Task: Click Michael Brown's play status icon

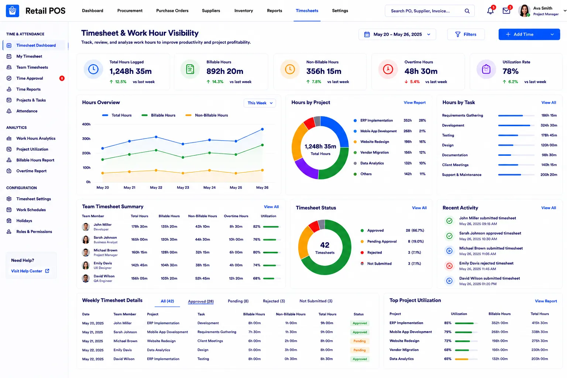Action: coord(449,251)
